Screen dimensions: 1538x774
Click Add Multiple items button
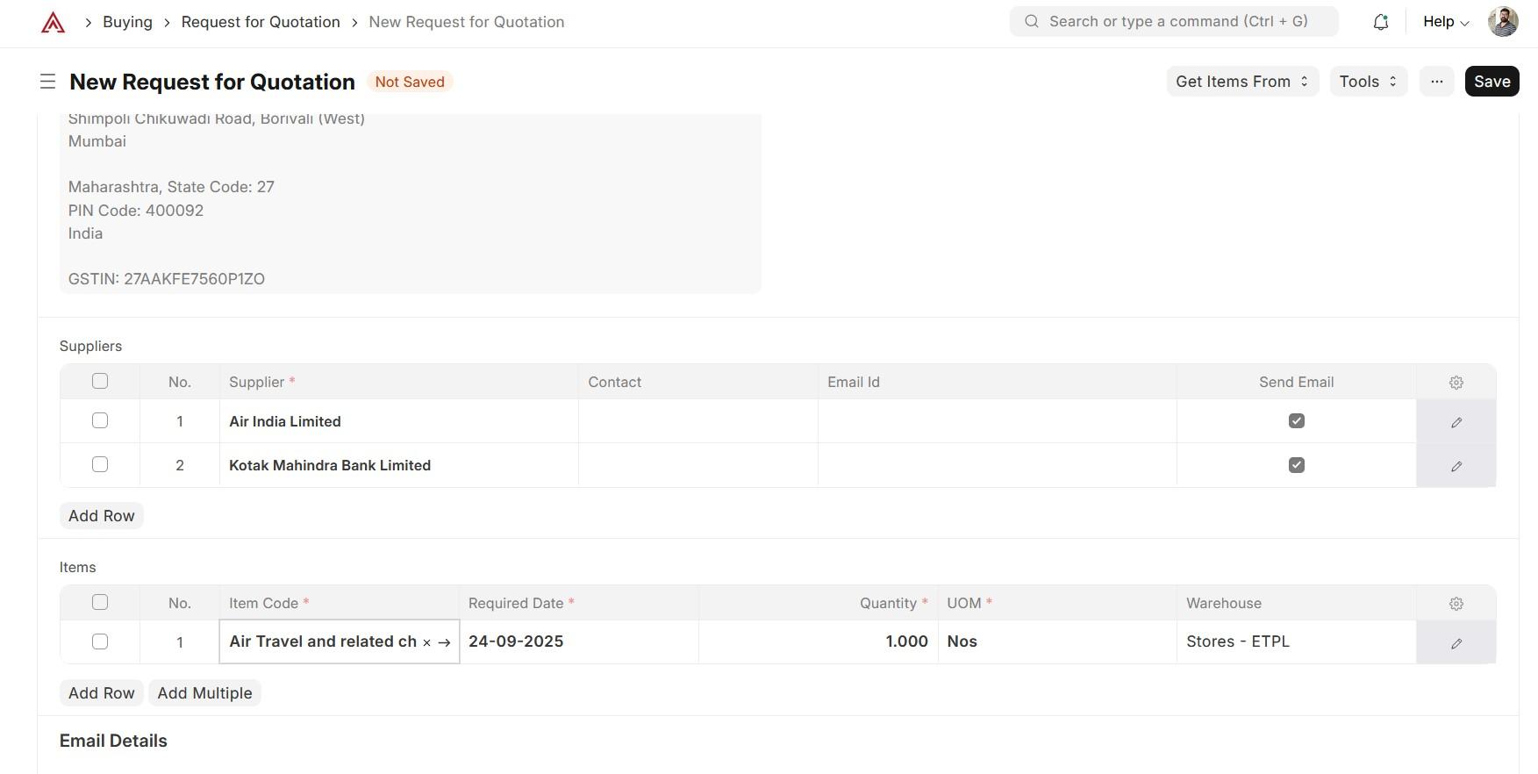point(204,693)
